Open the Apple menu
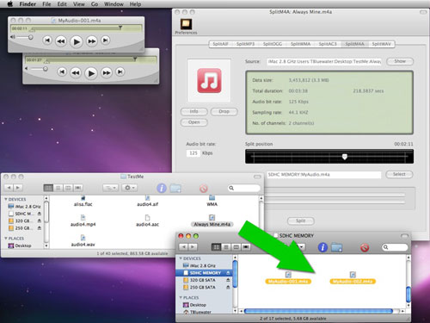430x323 pixels. [9, 4]
